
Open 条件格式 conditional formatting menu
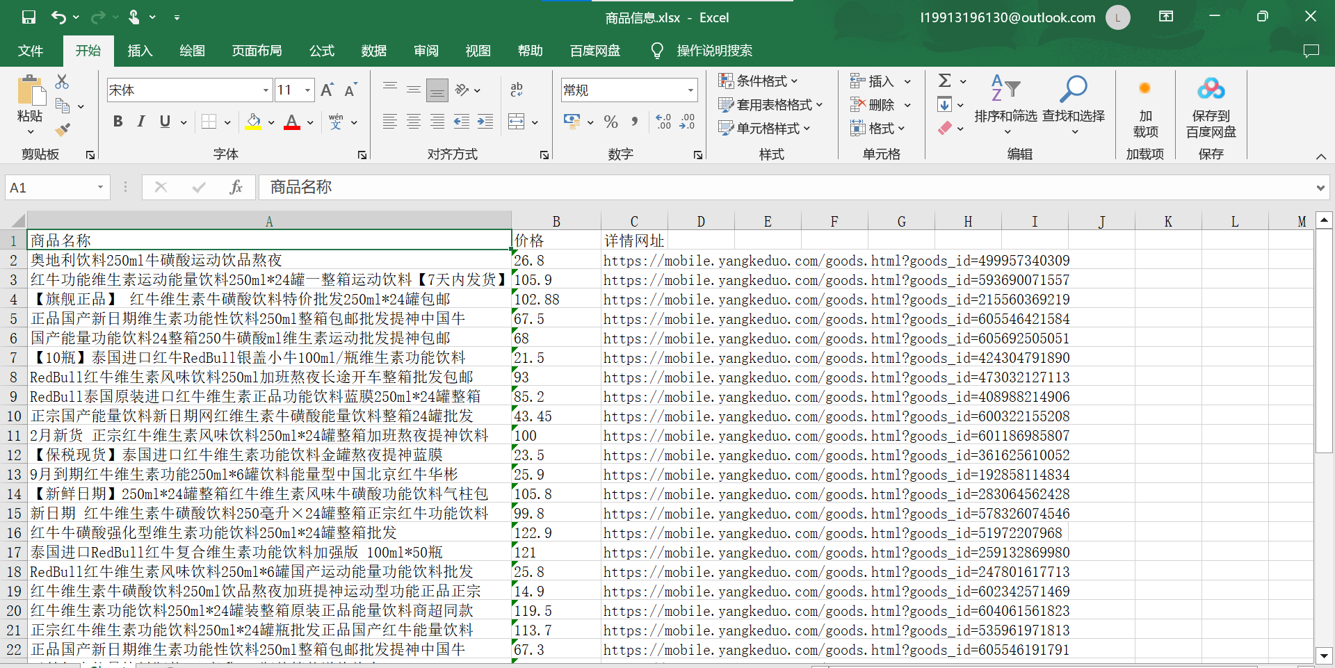click(x=758, y=81)
